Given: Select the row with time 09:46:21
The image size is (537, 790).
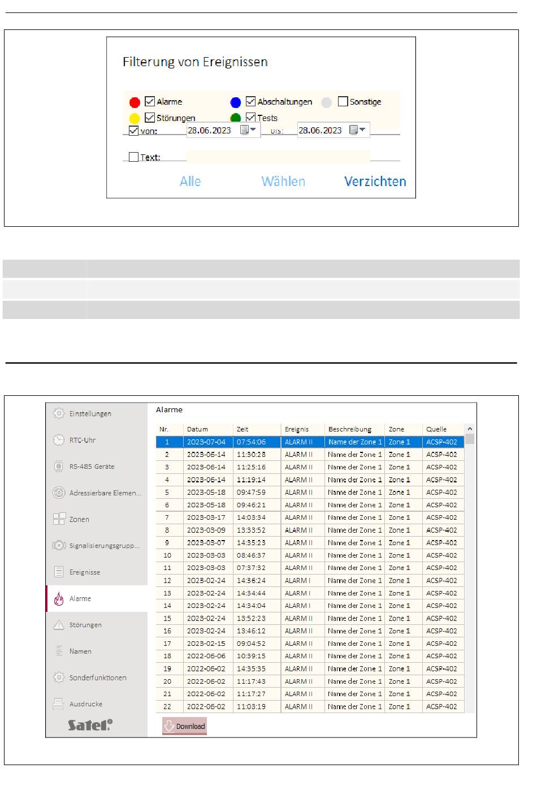Looking at the screenshot, I should [310, 505].
